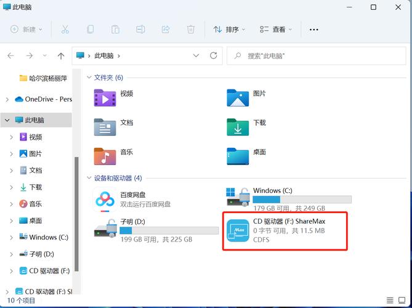Switch to large icons view in status bar
412x308 pixels.
402,300
